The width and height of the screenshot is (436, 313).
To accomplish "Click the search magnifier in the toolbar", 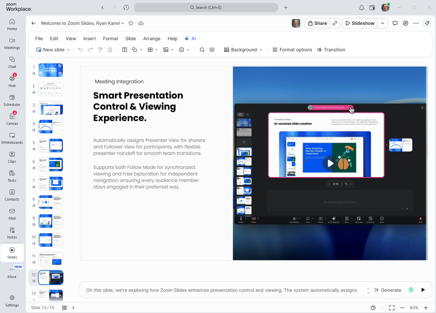I will (202, 50).
